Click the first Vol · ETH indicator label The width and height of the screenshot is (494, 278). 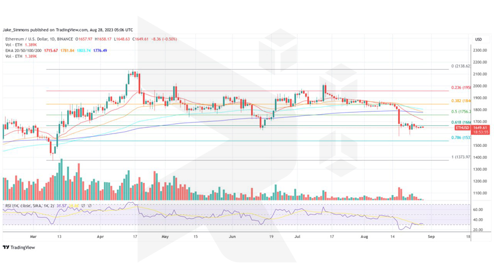pyautogui.click(x=13, y=45)
